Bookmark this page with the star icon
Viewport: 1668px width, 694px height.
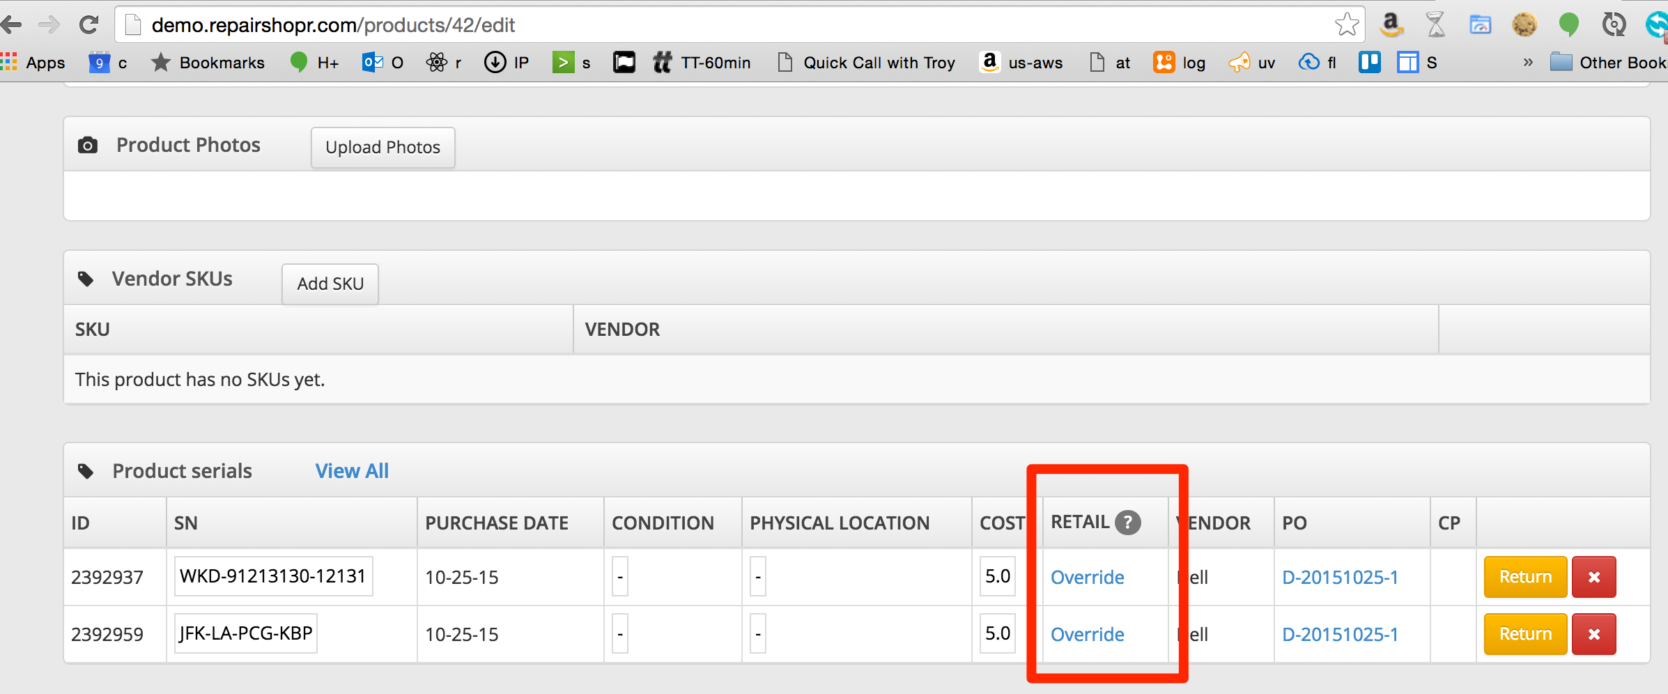tap(1346, 25)
